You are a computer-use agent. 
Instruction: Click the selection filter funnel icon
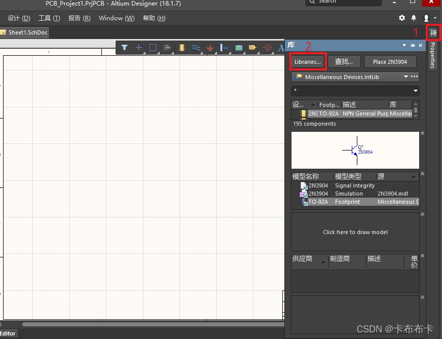(x=124, y=48)
